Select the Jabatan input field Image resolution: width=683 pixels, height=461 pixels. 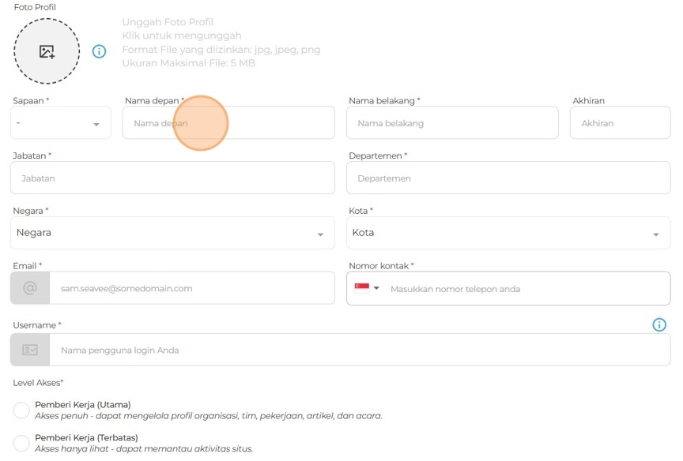[x=172, y=178]
